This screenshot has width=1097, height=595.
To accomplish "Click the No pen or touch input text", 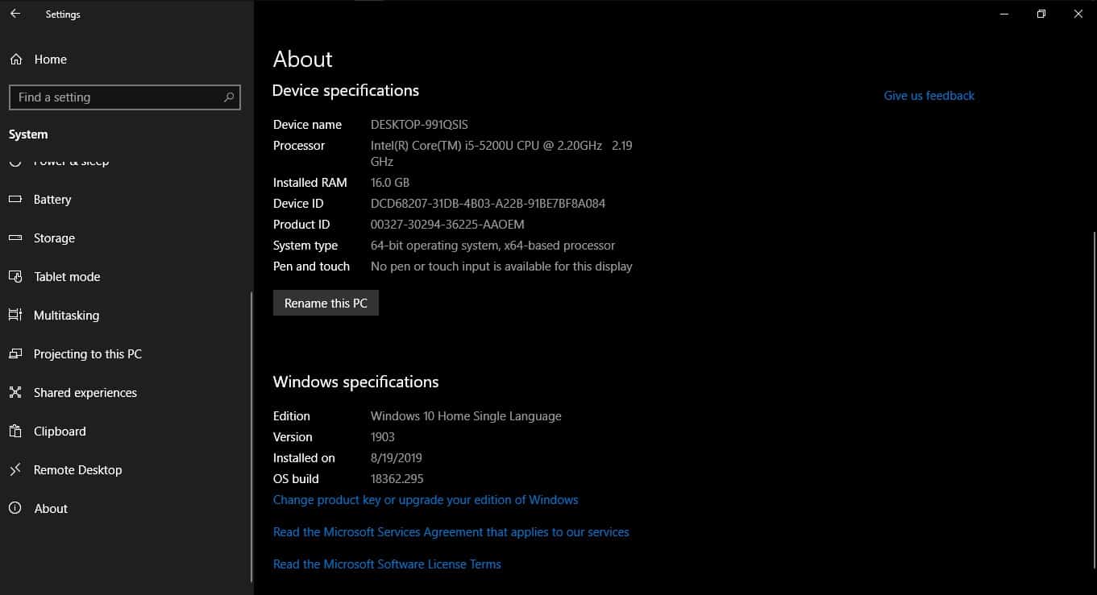I will click(x=501, y=267).
